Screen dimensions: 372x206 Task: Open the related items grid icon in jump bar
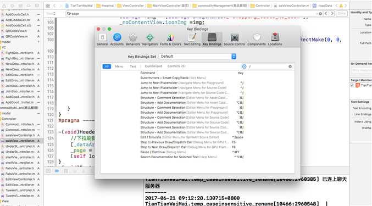pos(48,5)
